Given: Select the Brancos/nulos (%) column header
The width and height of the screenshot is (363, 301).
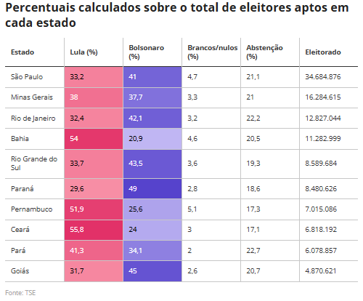Looking at the screenshot, I should click(x=213, y=52).
